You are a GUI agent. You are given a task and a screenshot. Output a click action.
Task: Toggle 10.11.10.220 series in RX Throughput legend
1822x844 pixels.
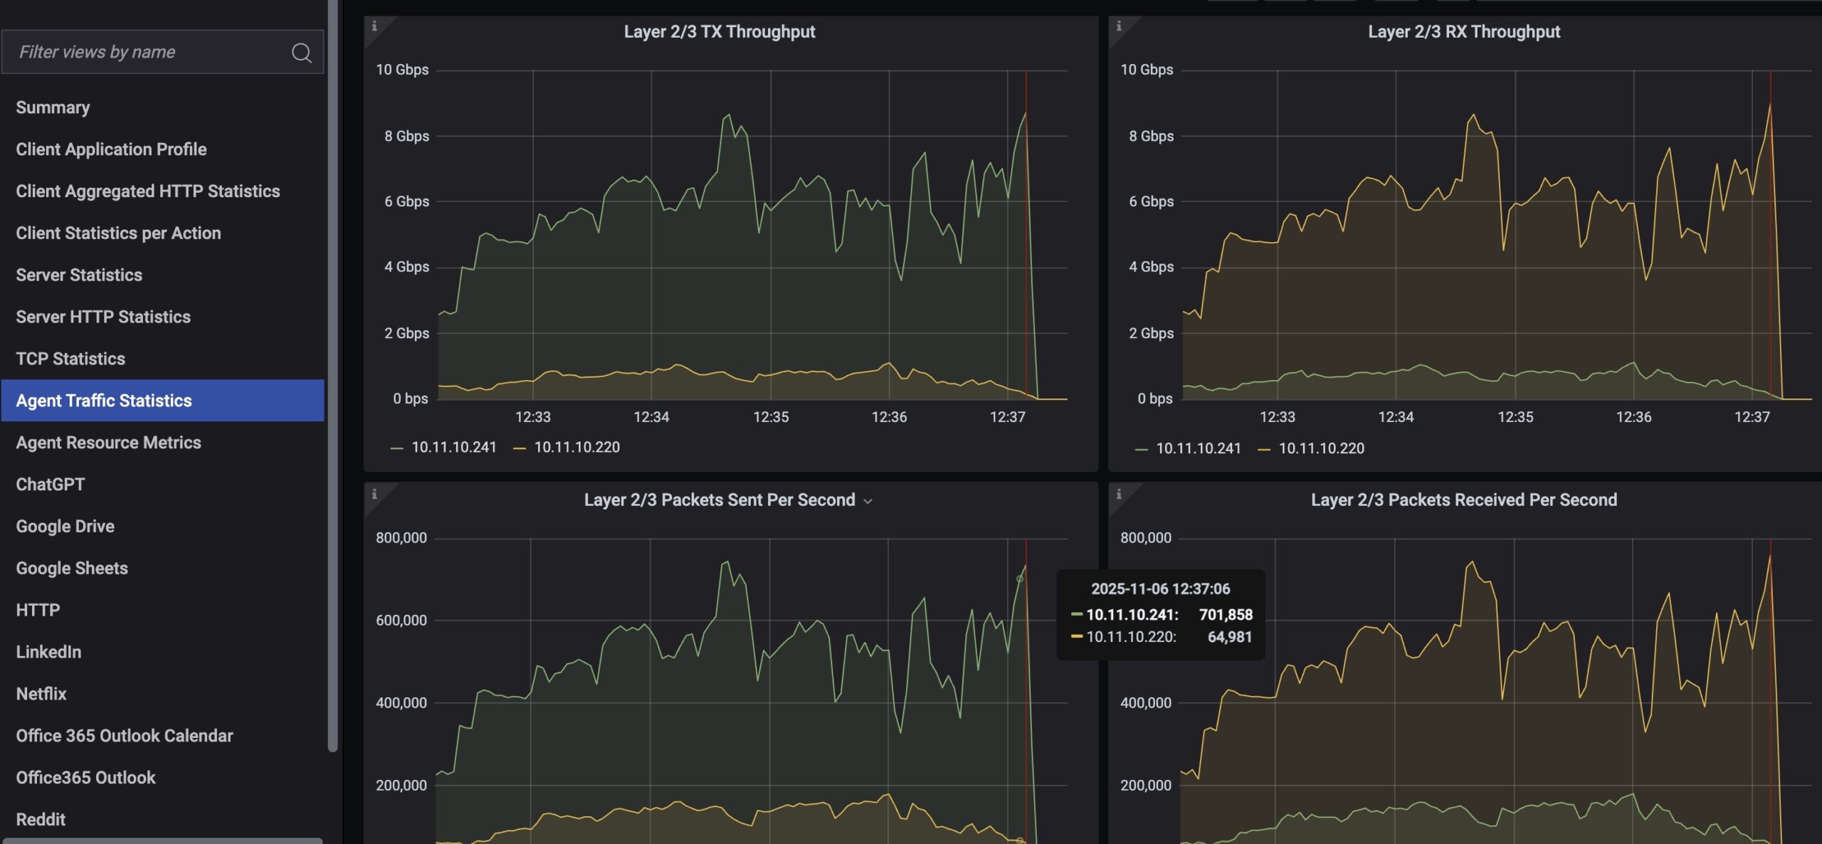1320,448
